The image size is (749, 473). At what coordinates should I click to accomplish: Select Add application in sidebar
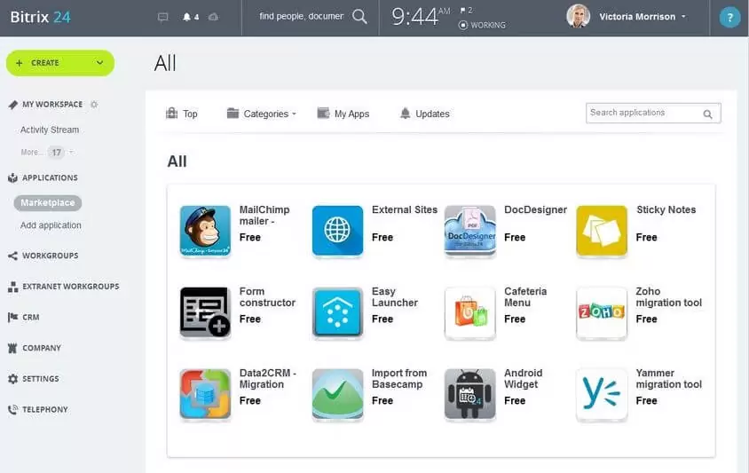(51, 225)
